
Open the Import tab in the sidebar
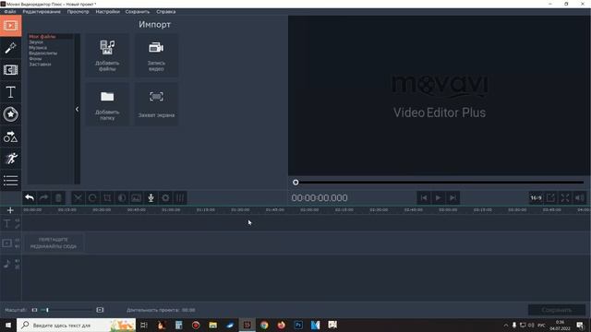pos(10,26)
